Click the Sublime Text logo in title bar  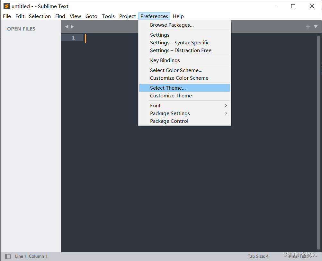6,6
